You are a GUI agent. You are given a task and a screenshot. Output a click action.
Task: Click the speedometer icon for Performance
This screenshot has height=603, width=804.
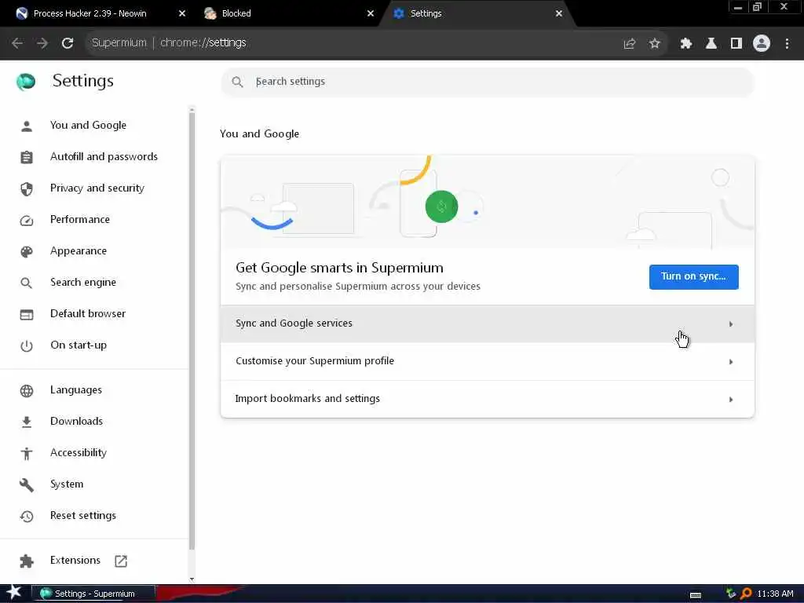27,221
